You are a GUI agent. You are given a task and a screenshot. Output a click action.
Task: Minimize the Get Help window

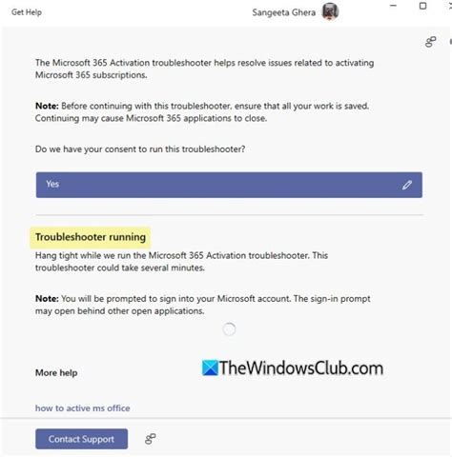tap(394, 6)
